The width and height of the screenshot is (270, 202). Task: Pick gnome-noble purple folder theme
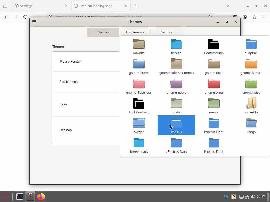click(x=176, y=86)
